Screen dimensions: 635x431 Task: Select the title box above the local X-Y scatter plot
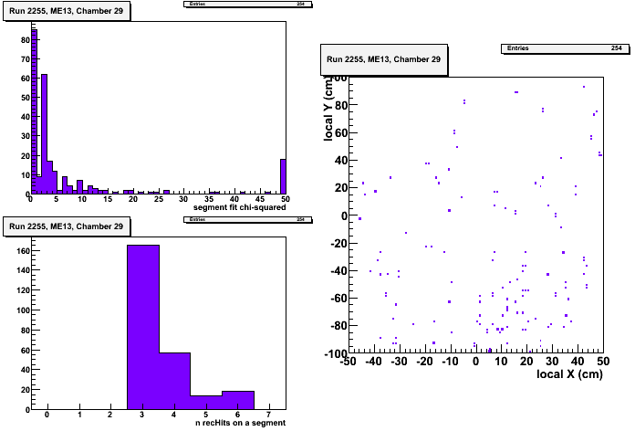click(x=384, y=59)
